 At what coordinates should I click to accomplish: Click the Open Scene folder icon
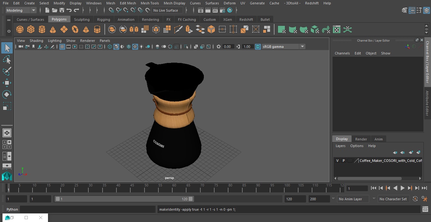click(55, 10)
